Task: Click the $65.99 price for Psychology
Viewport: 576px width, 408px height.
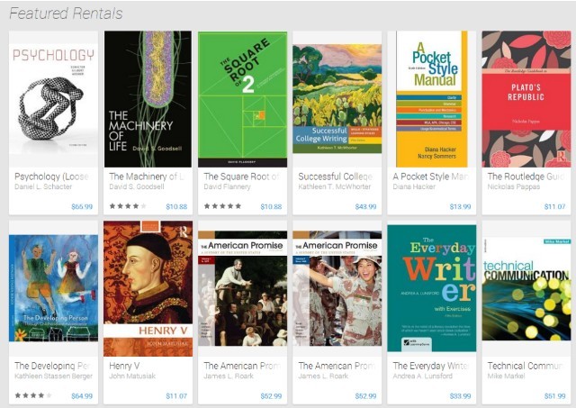Action: [x=82, y=206]
